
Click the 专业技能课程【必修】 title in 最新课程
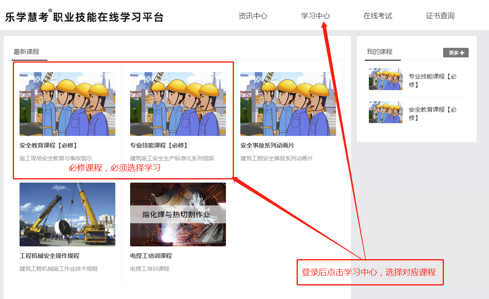[x=159, y=146]
